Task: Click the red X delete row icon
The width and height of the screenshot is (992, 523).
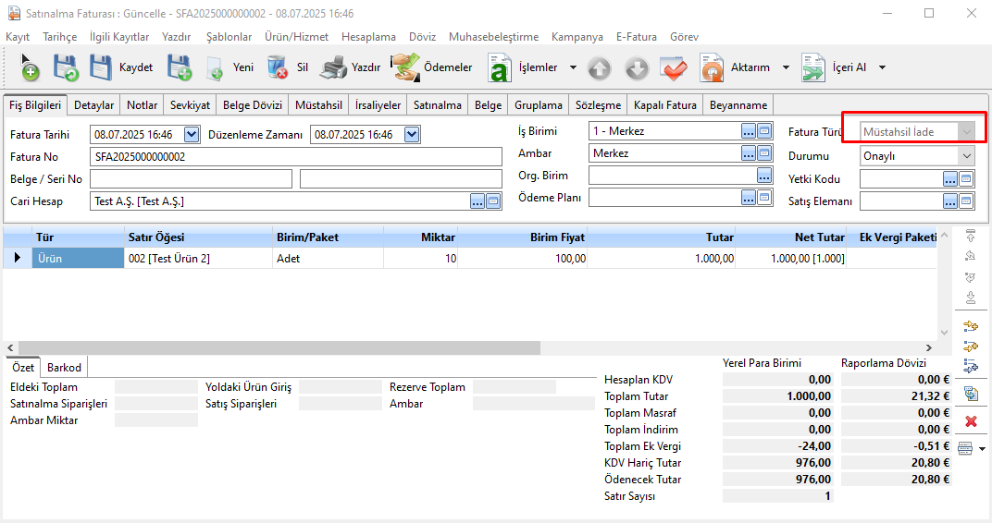Action: point(971,421)
